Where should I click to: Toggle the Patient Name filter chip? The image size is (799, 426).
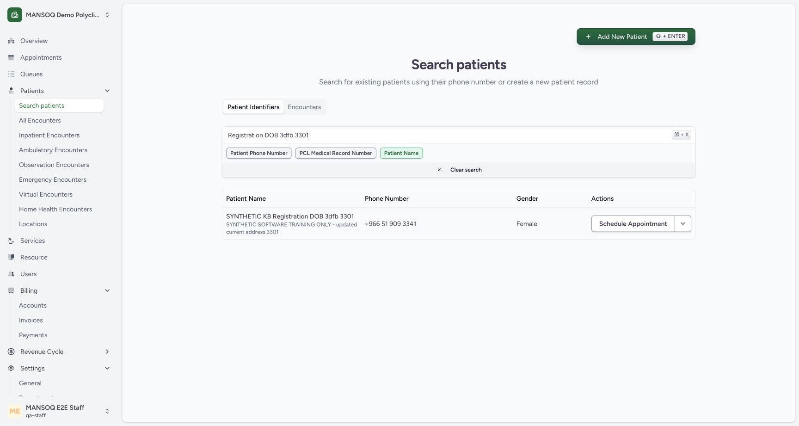pyautogui.click(x=401, y=153)
